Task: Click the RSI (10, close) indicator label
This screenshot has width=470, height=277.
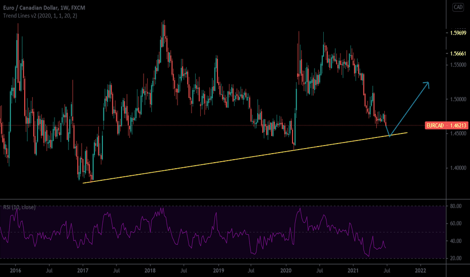Action: tap(19, 207)
